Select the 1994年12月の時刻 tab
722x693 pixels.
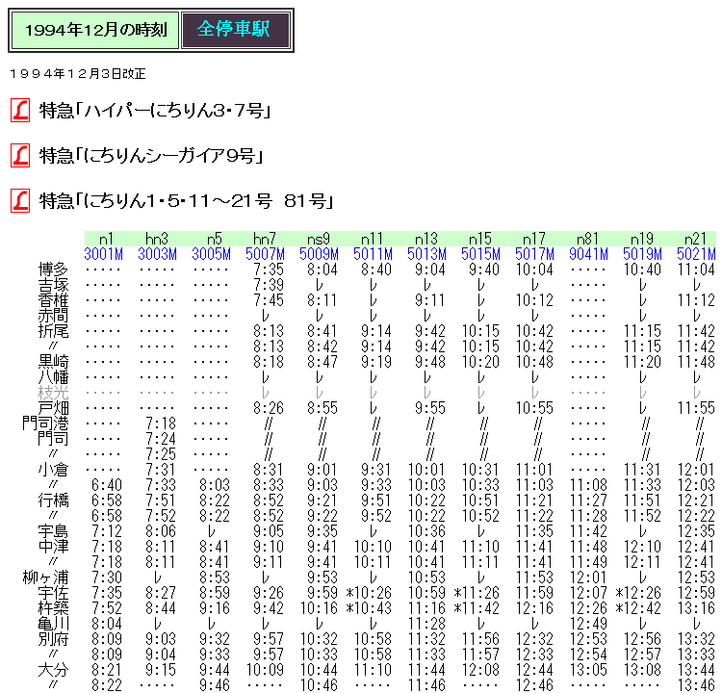click(x=94, y=30)
